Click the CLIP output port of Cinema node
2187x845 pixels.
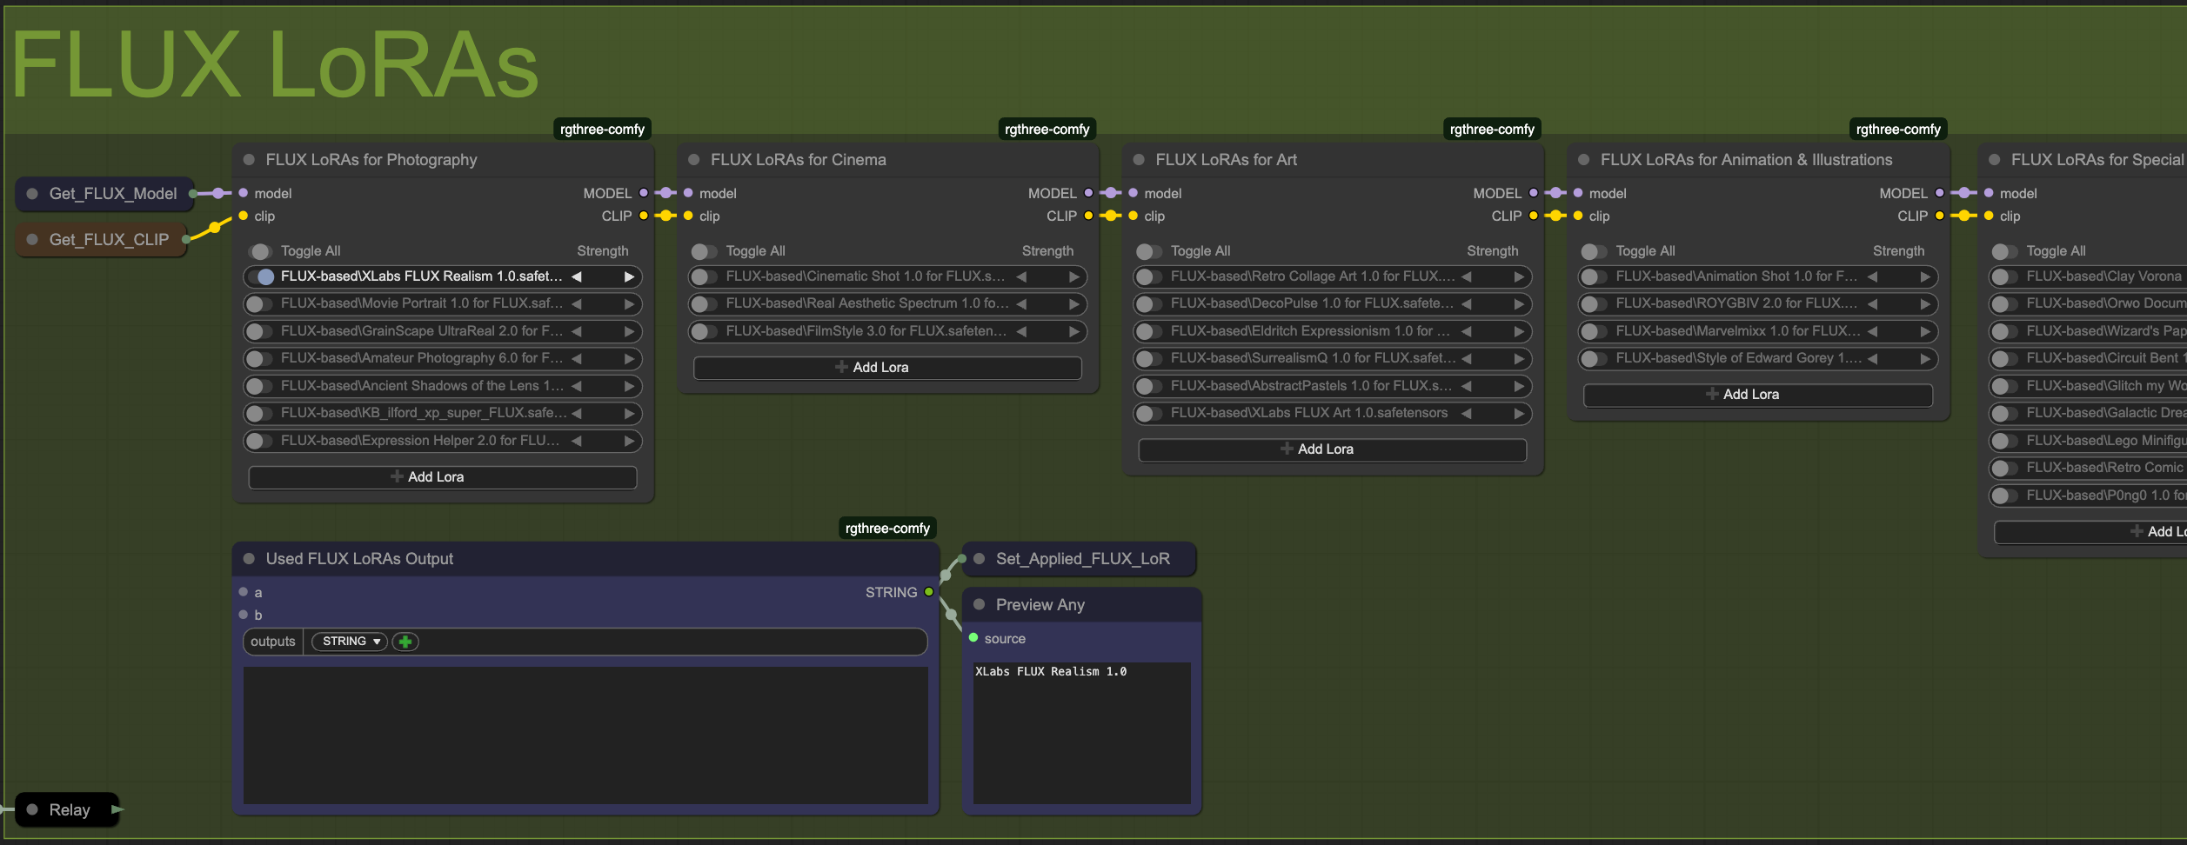[1088, 216]
